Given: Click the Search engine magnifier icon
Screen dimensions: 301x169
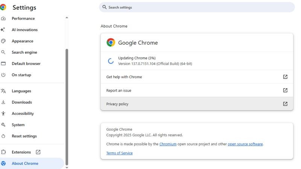Looking at the screenshot, I should pyautogui.click(x=3, y=52).
